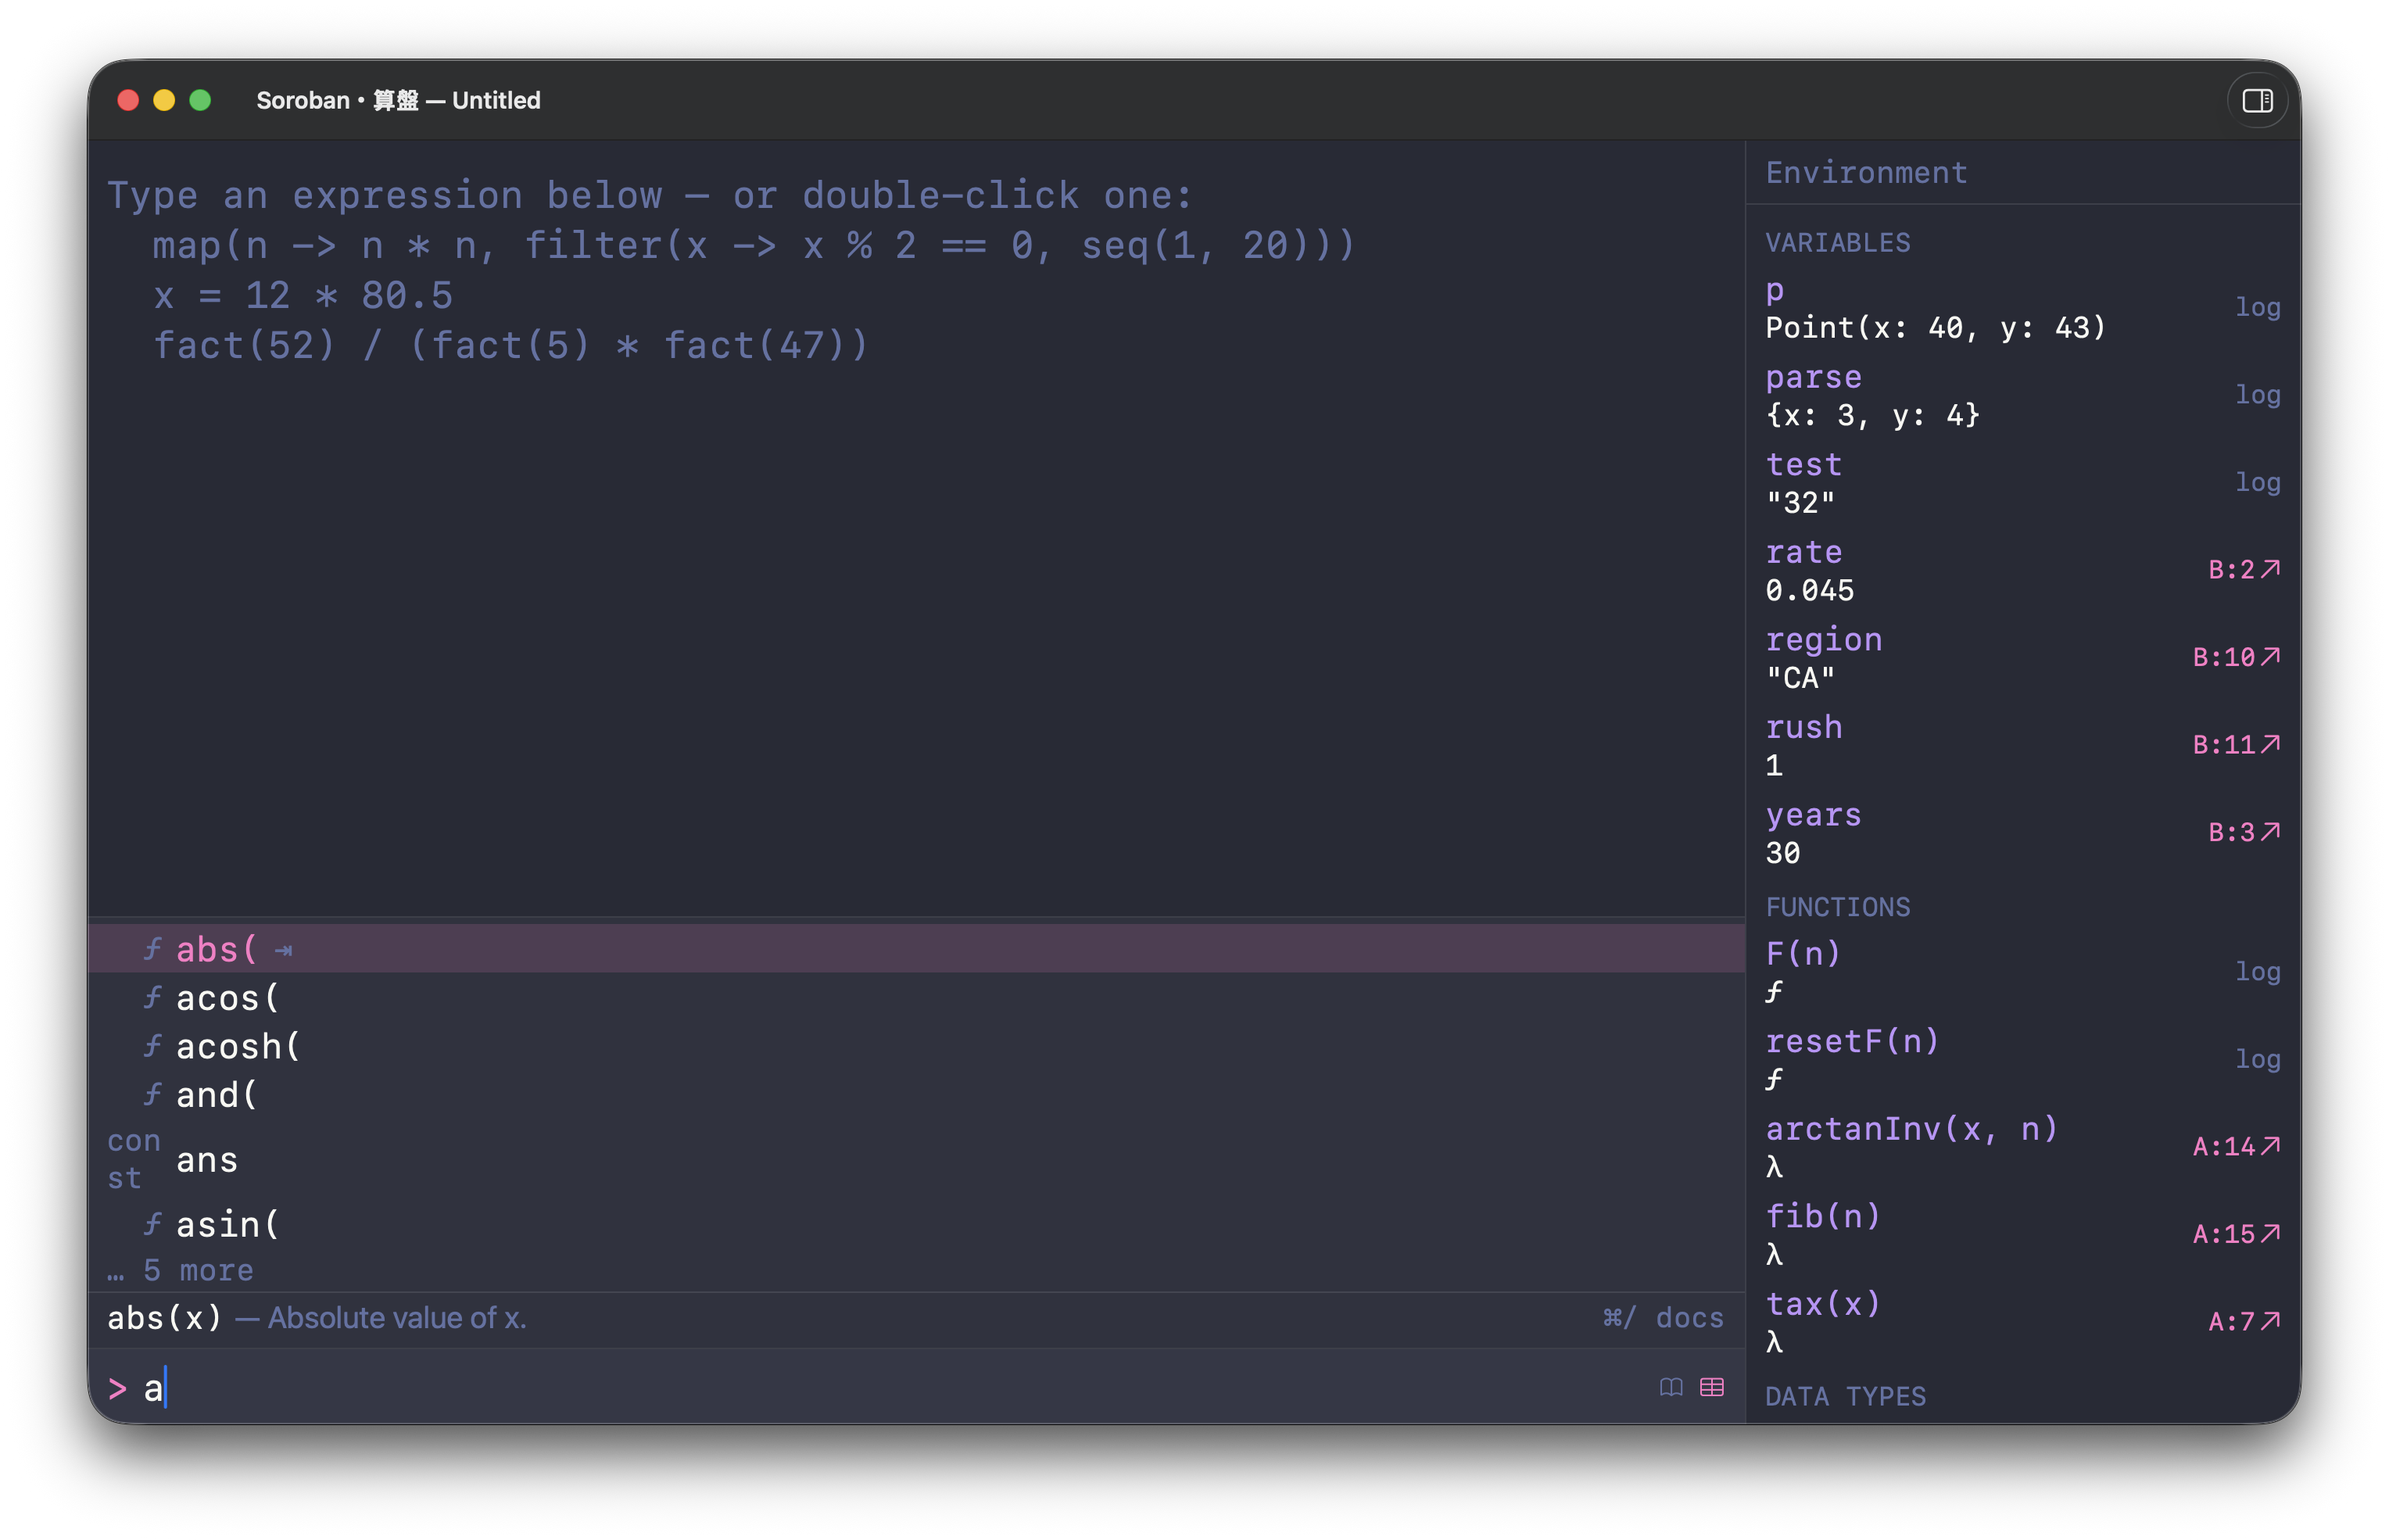Pick the ans constant suggestion
Image resolution: width=2389 pixels, height=1540 pixels.
click(x=916, y=1160)
